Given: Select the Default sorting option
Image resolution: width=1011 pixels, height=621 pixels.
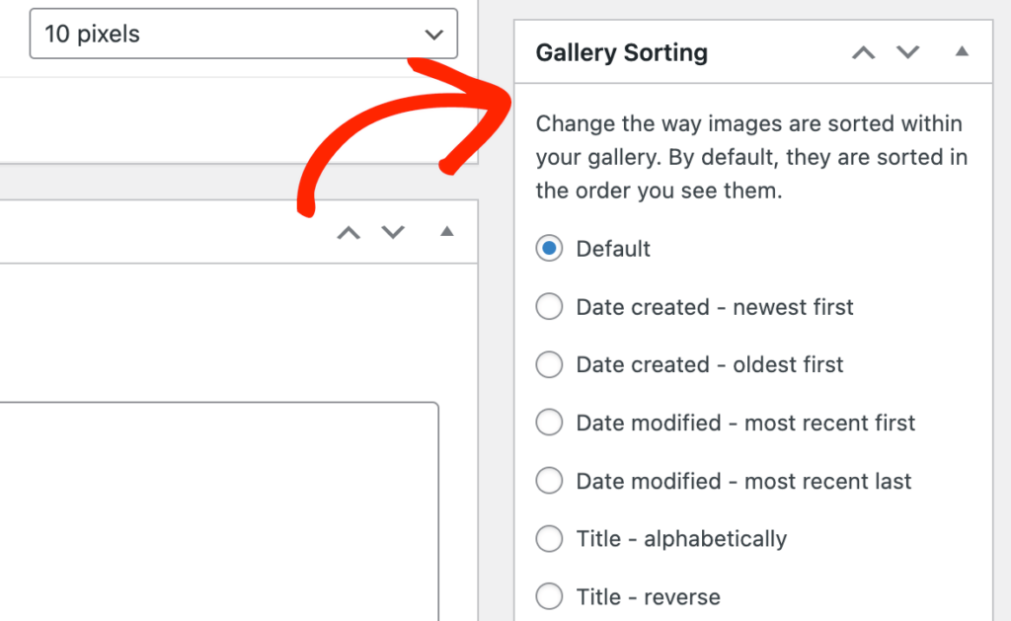Looking at the screenshot, I should click(x=549, y=249).
